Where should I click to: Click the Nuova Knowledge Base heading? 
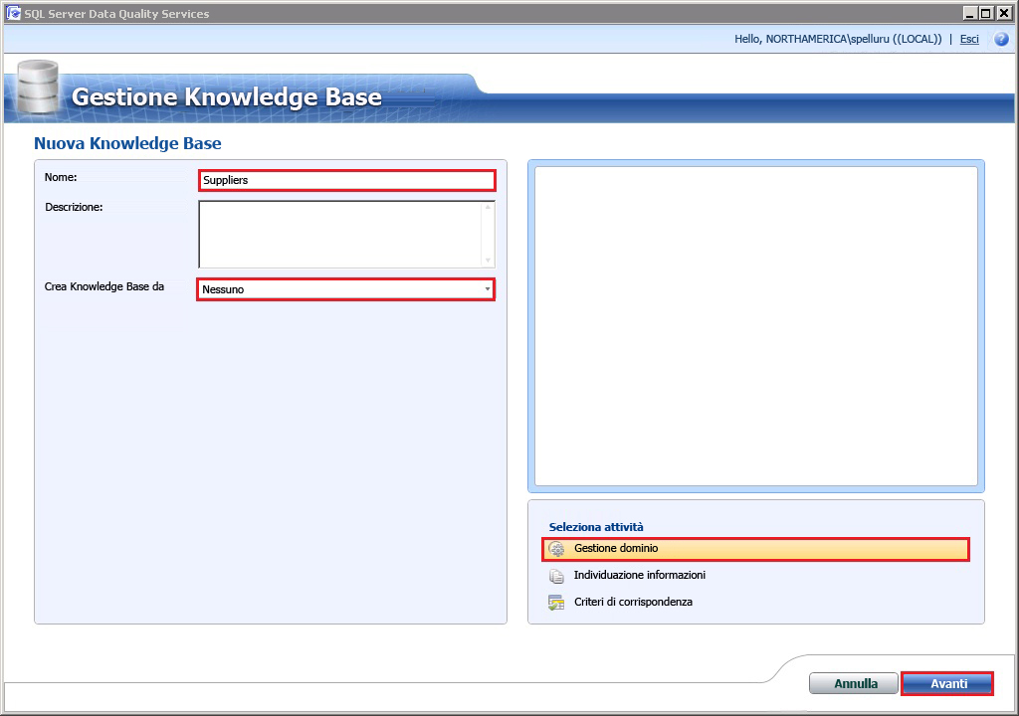pos(127,143)
